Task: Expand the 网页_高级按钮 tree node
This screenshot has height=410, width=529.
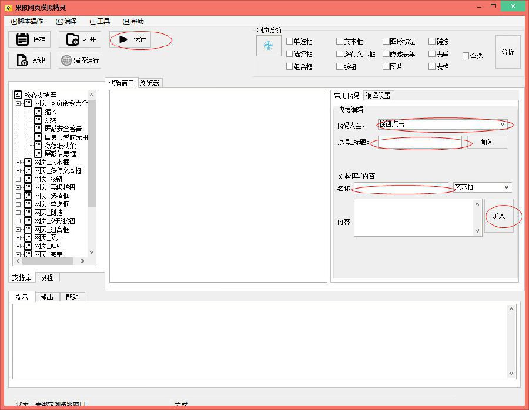Action: click(x=18, y=187)
